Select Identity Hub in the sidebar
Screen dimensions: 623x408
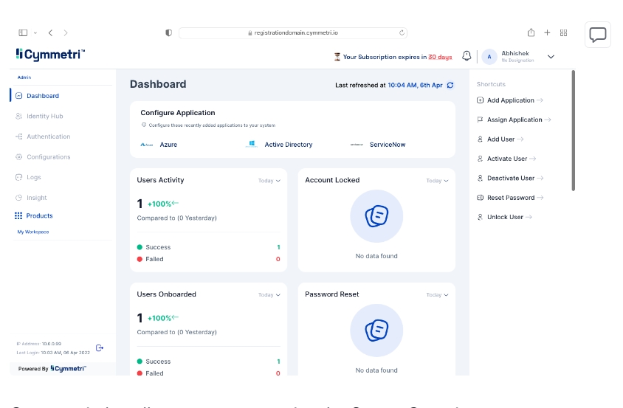[x=44, y=116]
